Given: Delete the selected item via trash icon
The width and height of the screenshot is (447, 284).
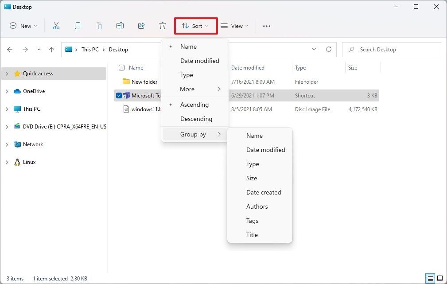Looking at the screenshot, I should [162, 26].
